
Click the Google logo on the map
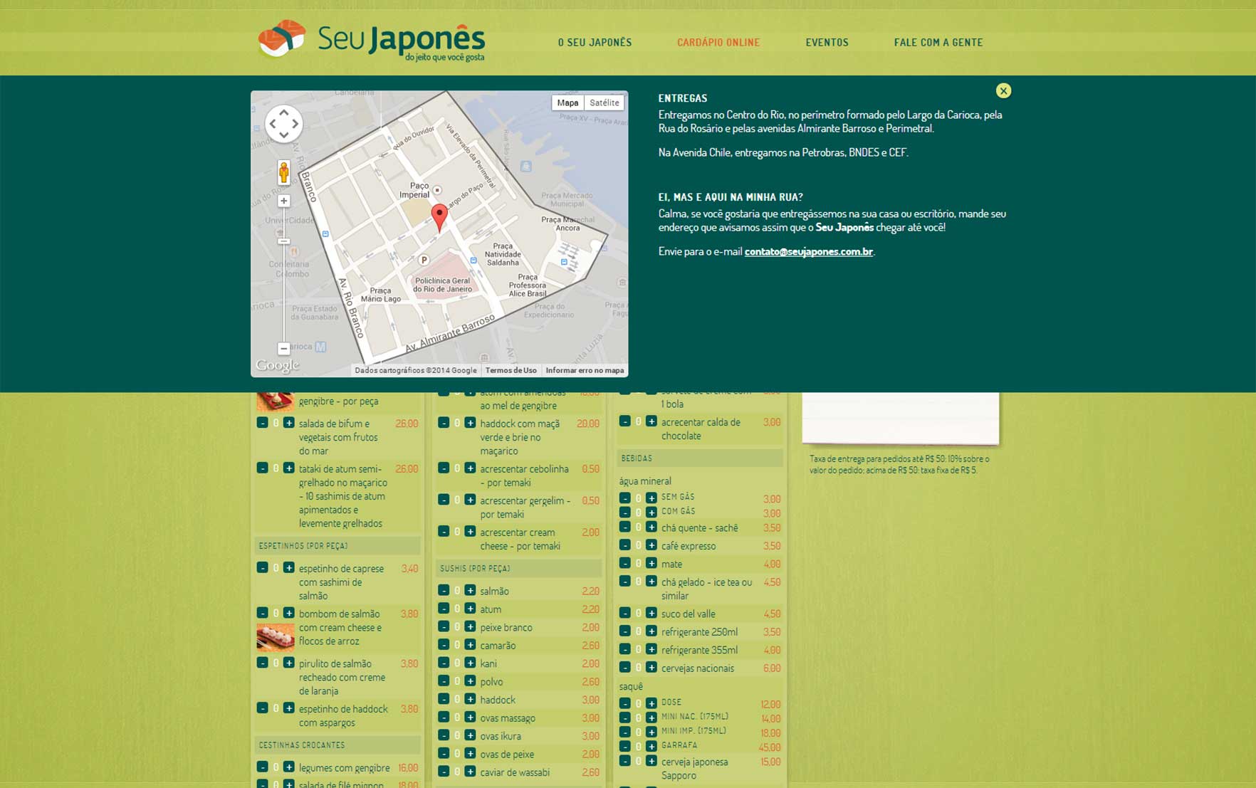278,365
